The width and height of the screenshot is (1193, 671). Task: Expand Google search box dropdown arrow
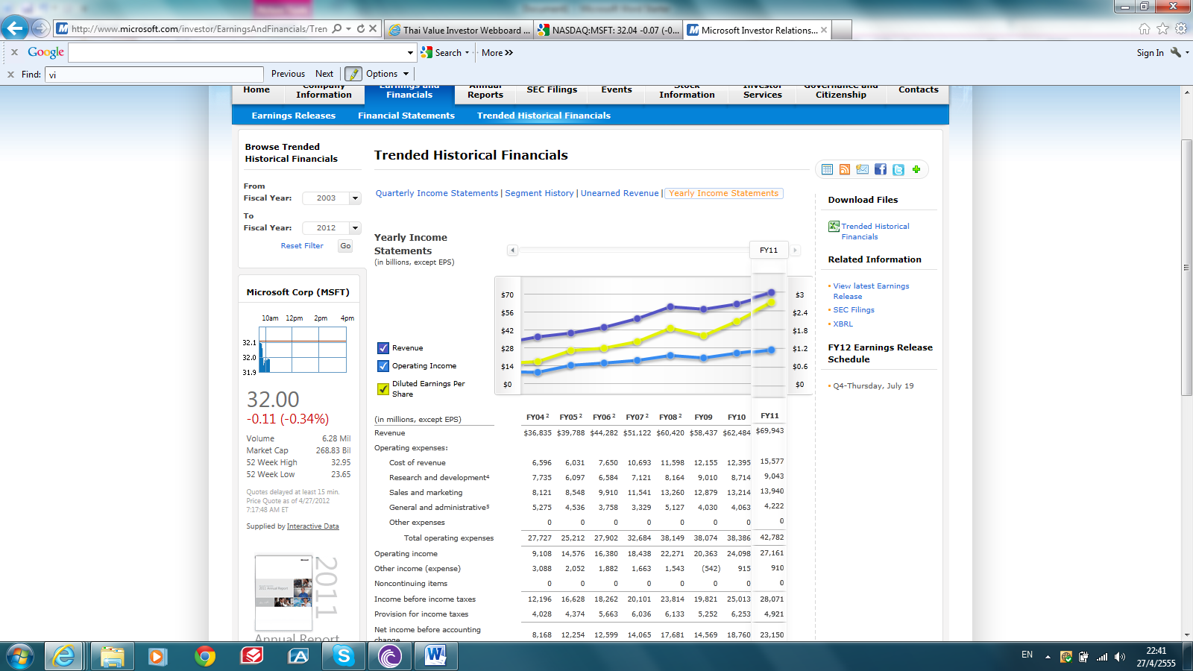410,53
